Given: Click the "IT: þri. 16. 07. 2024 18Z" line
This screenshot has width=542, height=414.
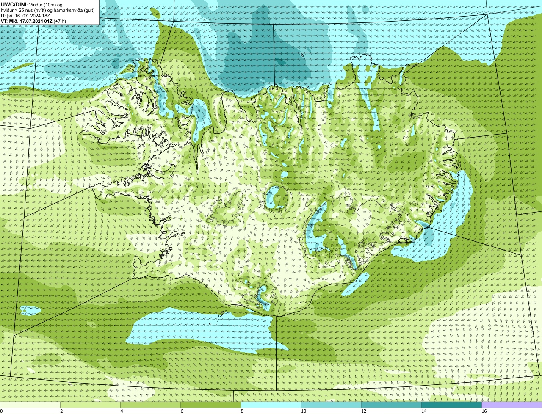Looking at the screenshot, I should tap(25, 16).
